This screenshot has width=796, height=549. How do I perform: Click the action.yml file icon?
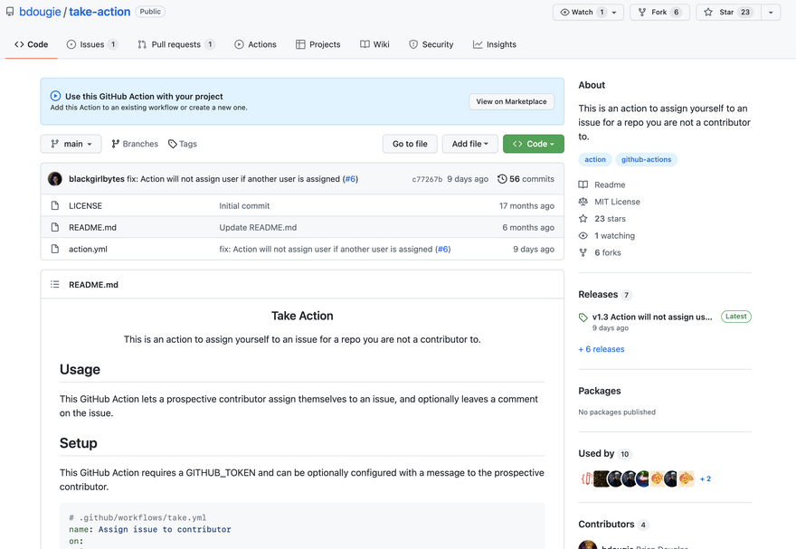(54, 250)
